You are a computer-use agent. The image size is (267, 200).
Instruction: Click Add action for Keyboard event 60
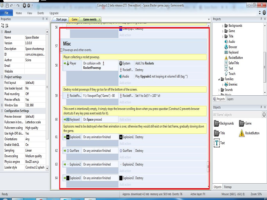point(125,119)
